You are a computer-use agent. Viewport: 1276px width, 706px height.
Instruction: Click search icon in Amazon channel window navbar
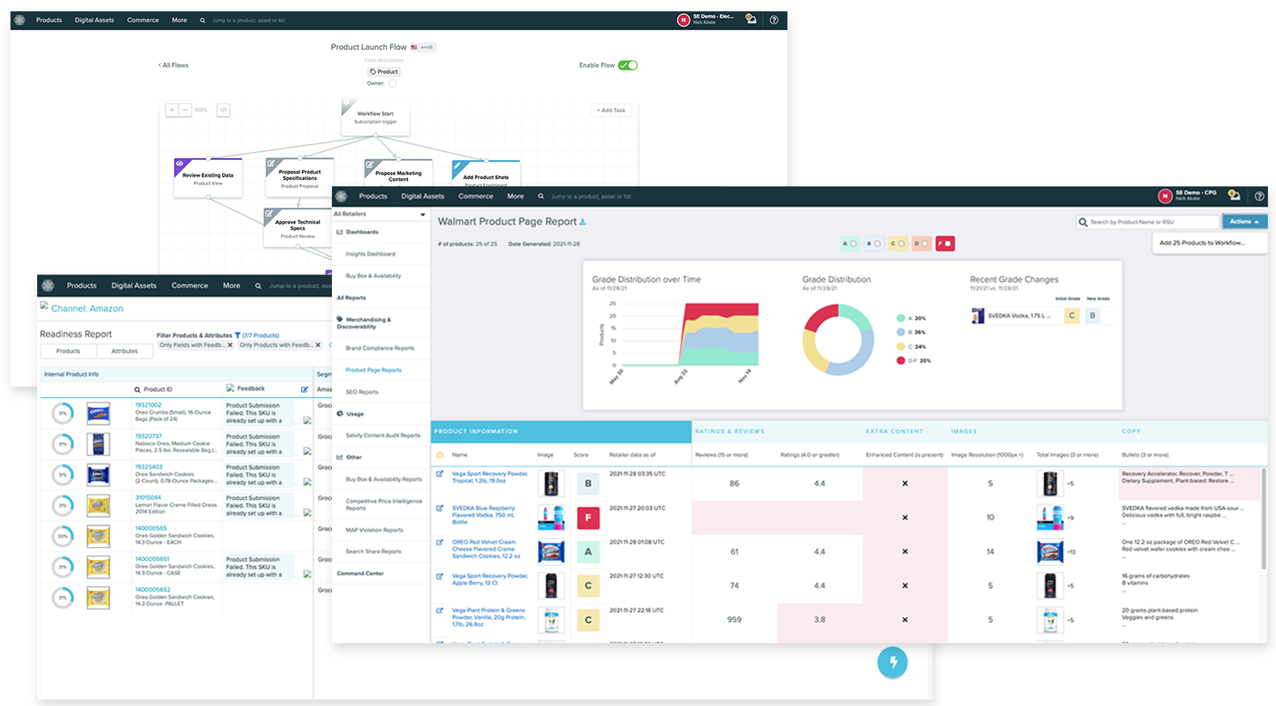click(x=258, y=286)
